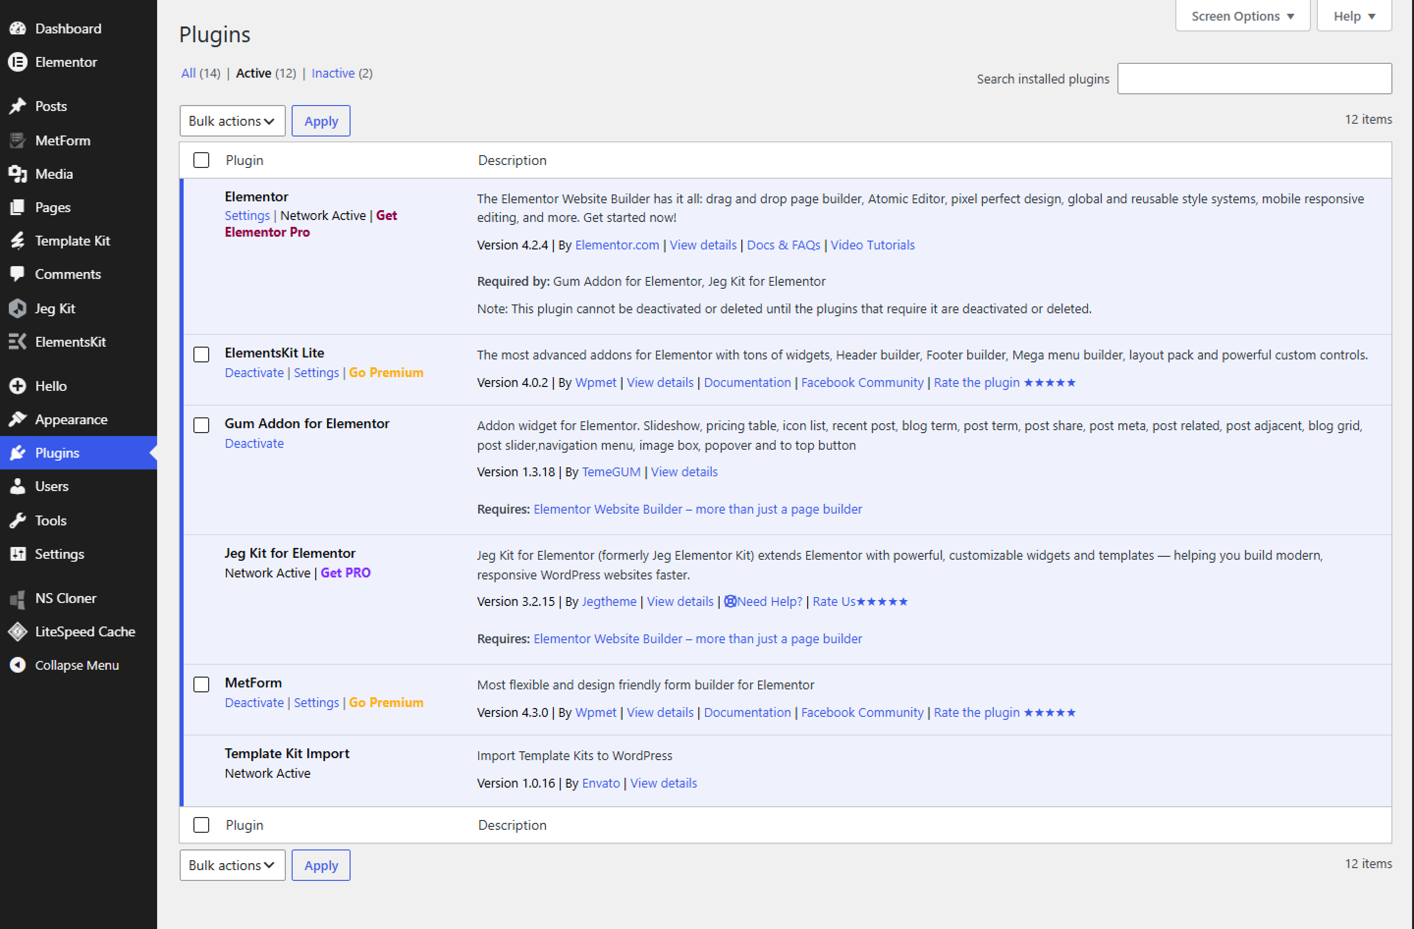Open MetForm Settings link in plugin row
This screenshot has height=929, width=1414.
coord(316,702)
